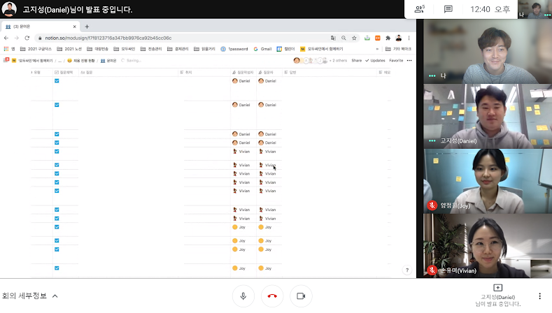Click the dots icon on Daniel's video tile

[432, 140]
